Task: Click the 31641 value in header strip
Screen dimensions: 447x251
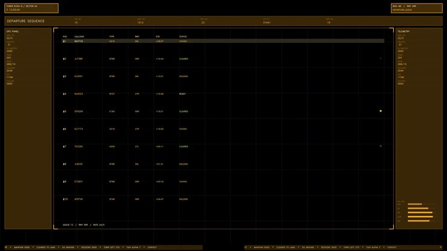Action: (x=267, y=22)
